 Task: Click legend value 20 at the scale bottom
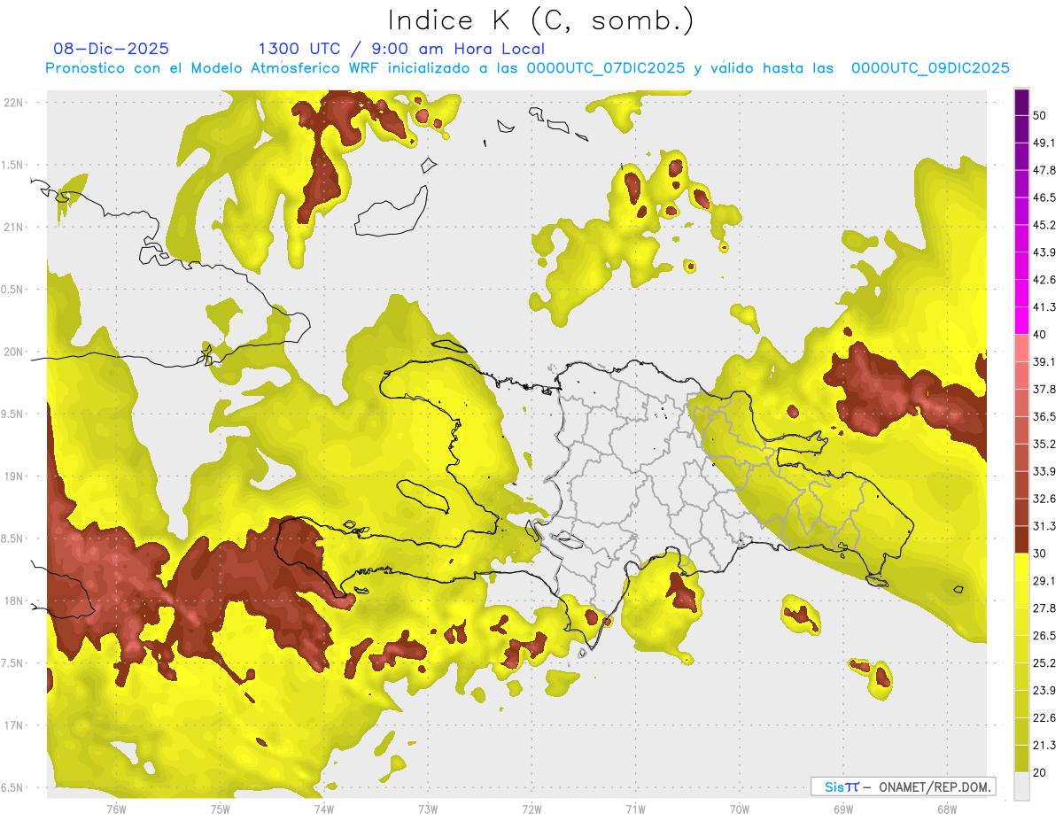(x=1040, y=773)
